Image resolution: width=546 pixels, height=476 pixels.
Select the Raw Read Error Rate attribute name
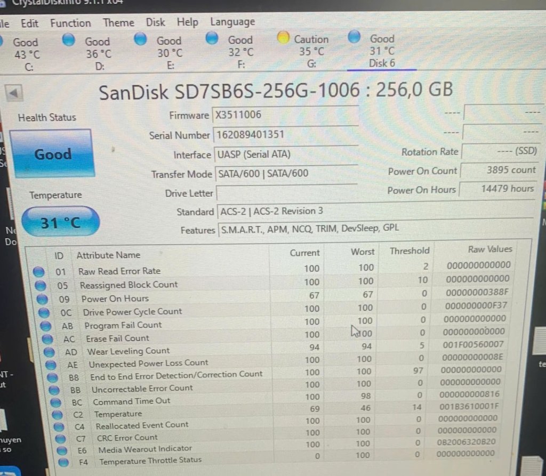[x=119, y=271]
